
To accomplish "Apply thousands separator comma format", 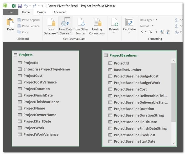I will (x=156, y=32).
